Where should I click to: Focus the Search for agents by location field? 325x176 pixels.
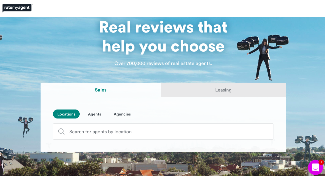[x=163, y=131]
